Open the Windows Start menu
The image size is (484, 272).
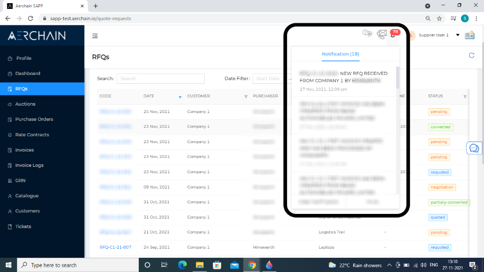click(8, 265)
